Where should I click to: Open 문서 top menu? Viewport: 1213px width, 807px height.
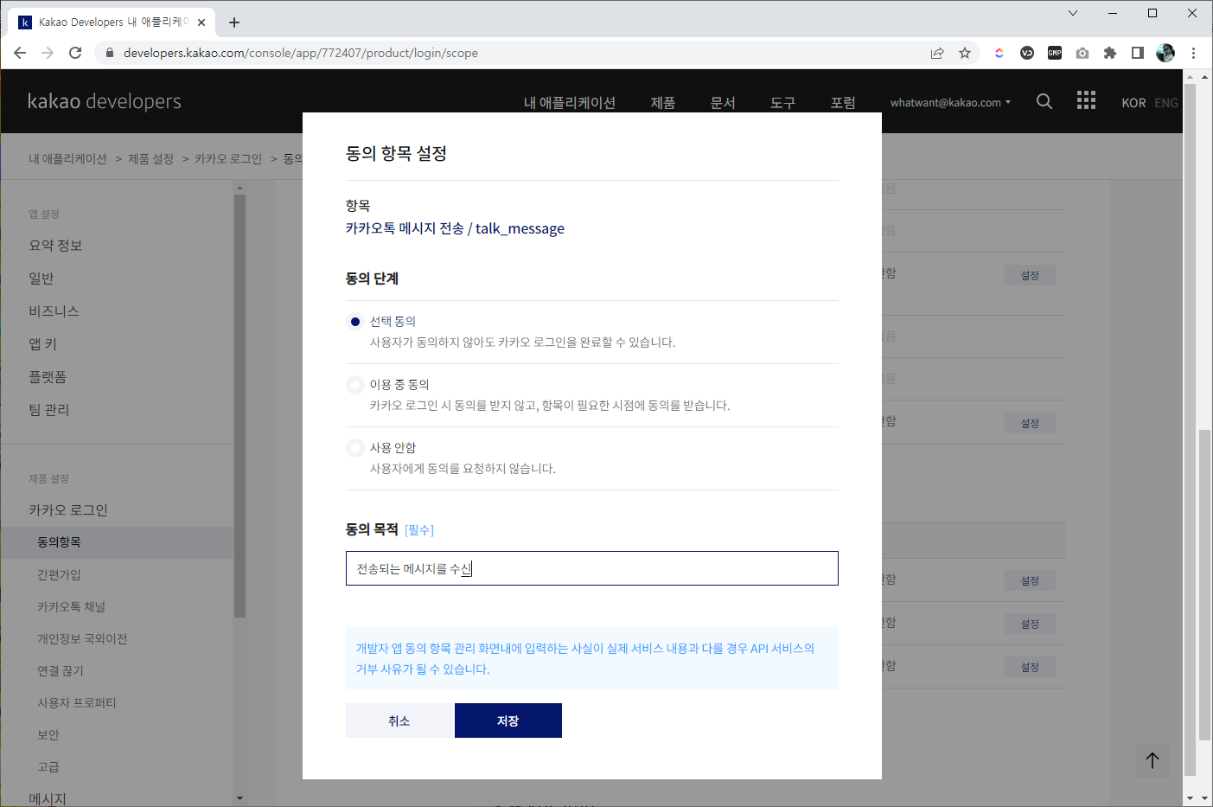click(723, 103)
